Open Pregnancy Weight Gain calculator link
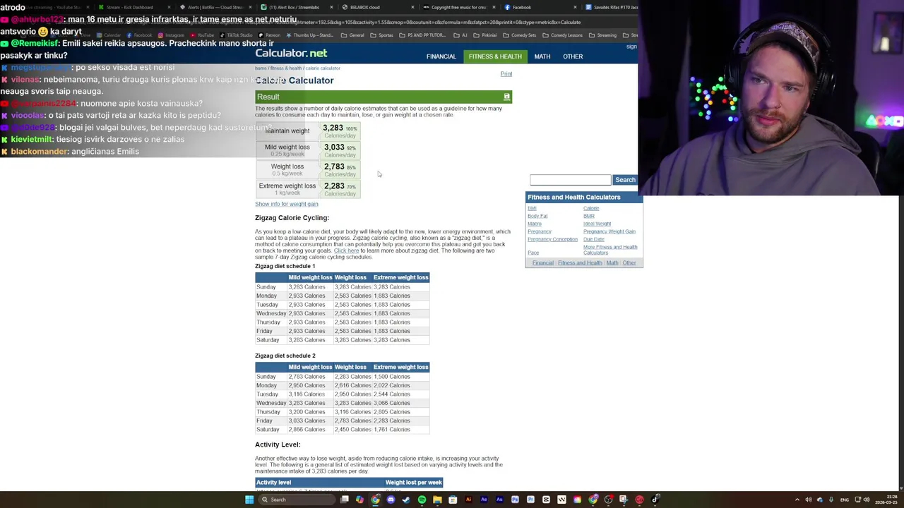The image size is (904, 508). tap(609, 231)
